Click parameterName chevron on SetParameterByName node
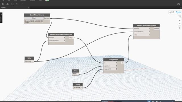The image size is (182, 102). pyautogui.click(x=149, y=32)
